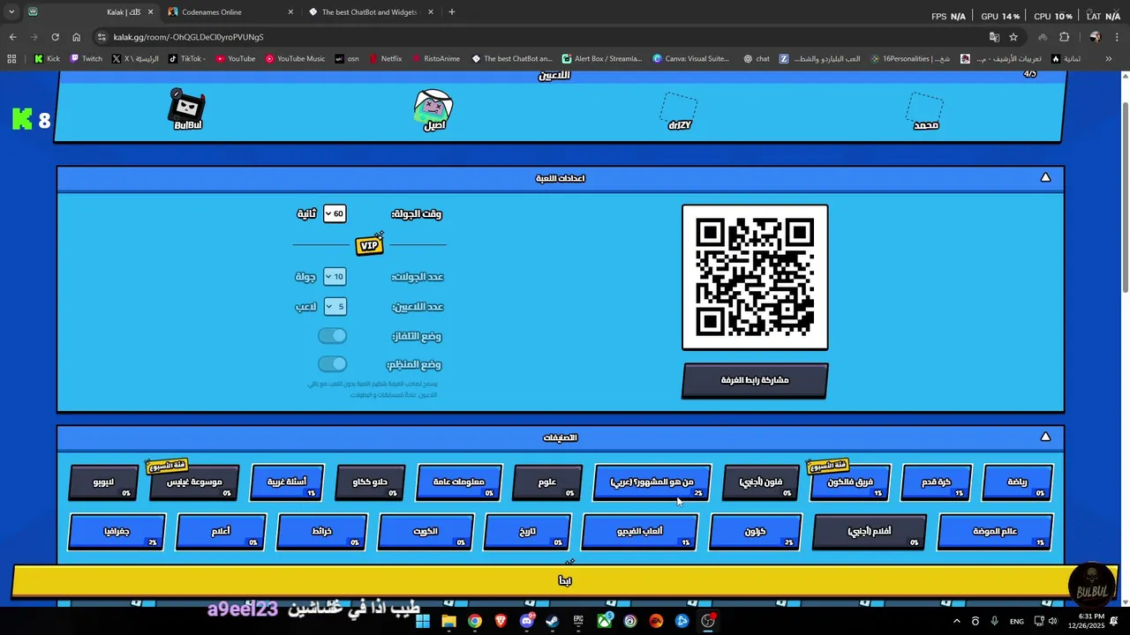Select the كرة قدم category
1130x635 pixels.
937,482
